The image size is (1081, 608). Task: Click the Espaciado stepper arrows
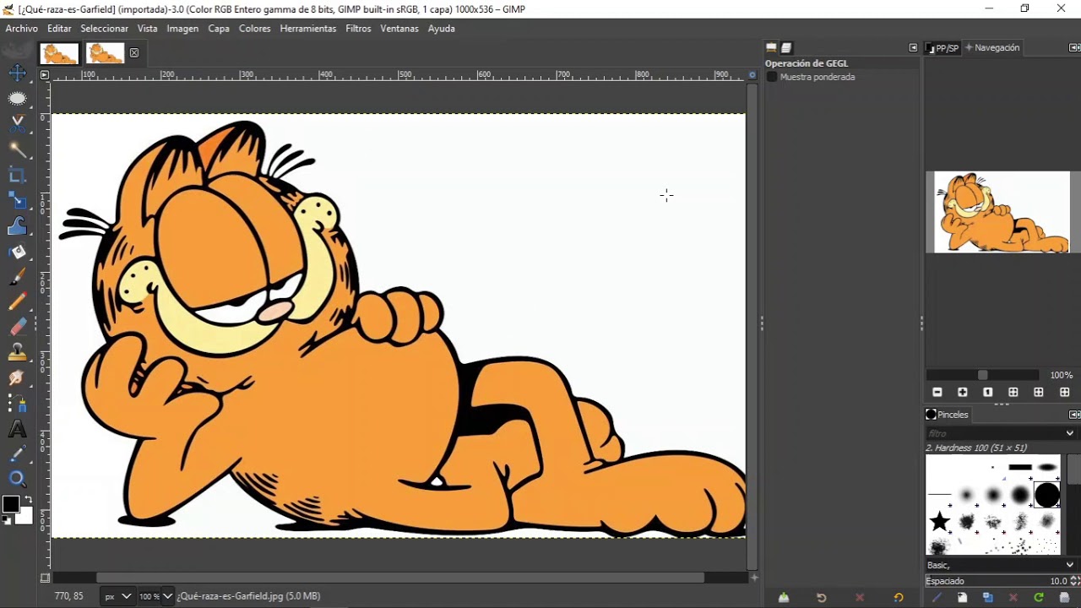tap(1074, 581)
